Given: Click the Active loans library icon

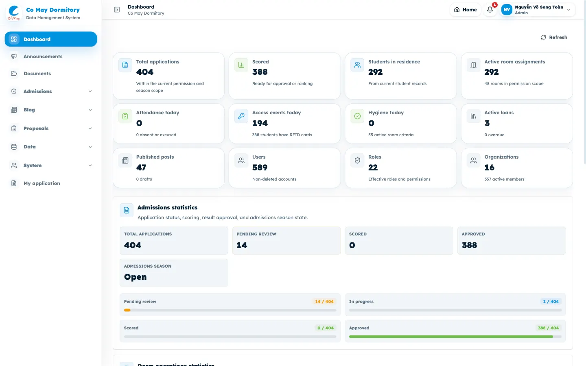Looking at the screenshot, I should (x=473, y=116).
